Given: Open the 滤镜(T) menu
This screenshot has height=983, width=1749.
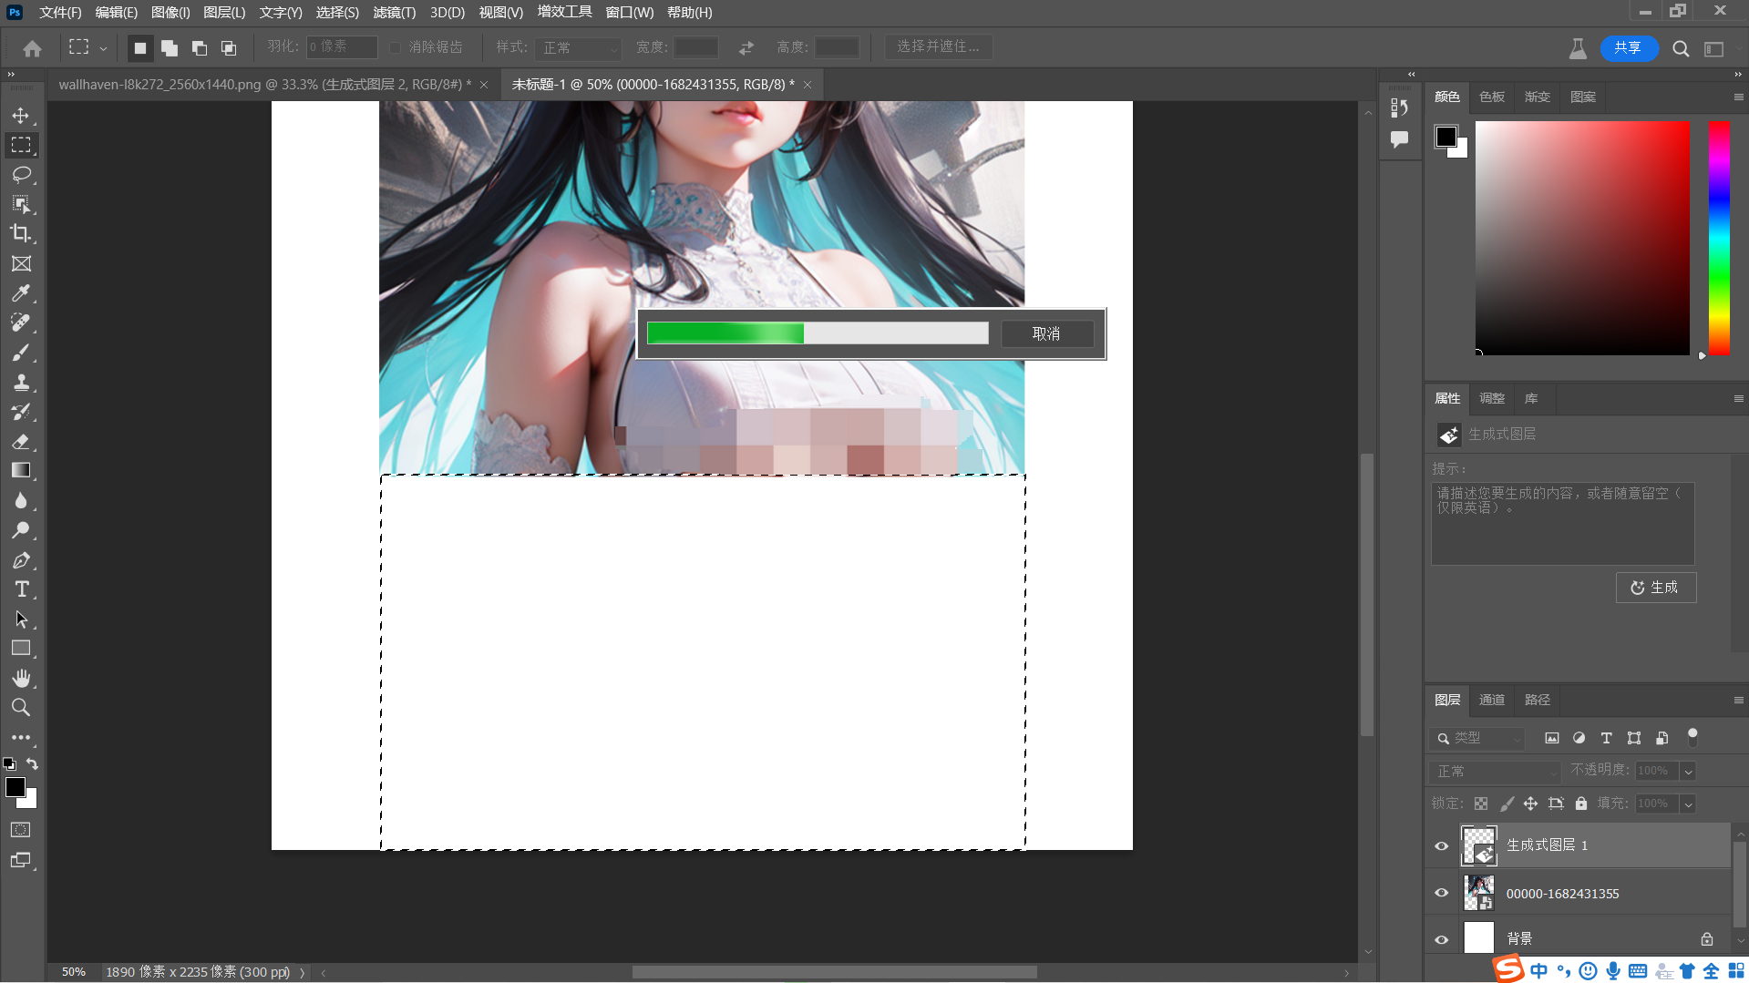Looking at the screenshot, I should [394, 13].
